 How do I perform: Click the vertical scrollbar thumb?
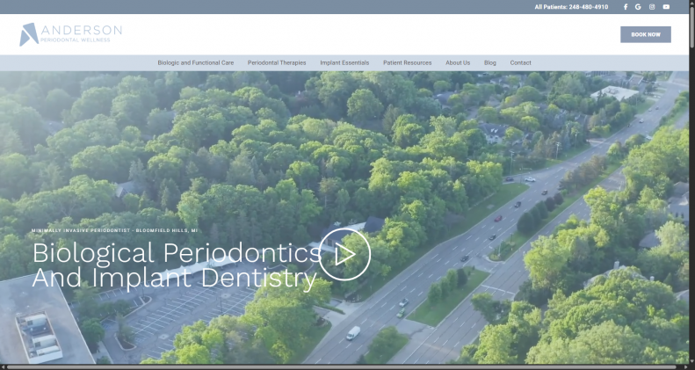click(691, 26)
